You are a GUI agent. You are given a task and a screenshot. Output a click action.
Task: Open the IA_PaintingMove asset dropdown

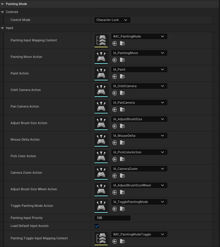[139, 53]
